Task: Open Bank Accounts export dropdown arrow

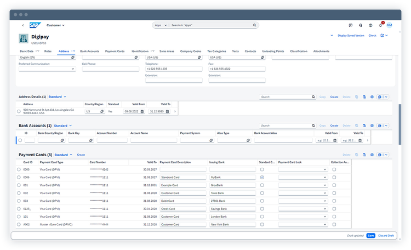Action: (x=386, y=126)
